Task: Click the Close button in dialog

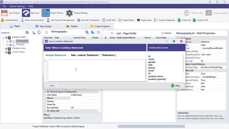Action: [x=52, y=86]
